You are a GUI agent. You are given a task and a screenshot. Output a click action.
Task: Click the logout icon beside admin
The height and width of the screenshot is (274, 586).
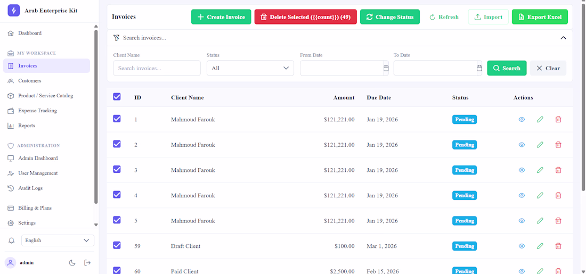pos(87,263)
